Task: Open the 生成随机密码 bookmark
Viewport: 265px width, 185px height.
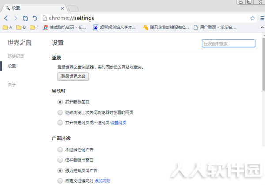Action: click(64, 27)
